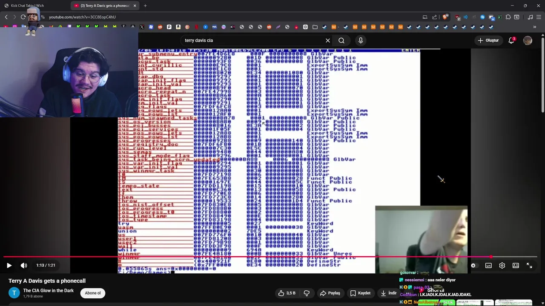
Task: Switch to theater mode
Action: tap(516, 265)
